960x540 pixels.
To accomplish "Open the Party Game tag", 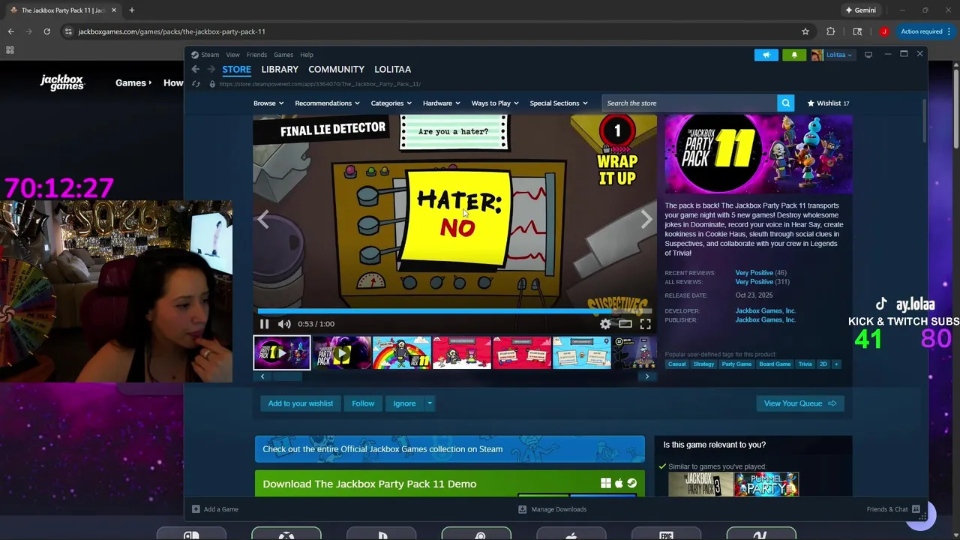I will [x=736, y=364].
